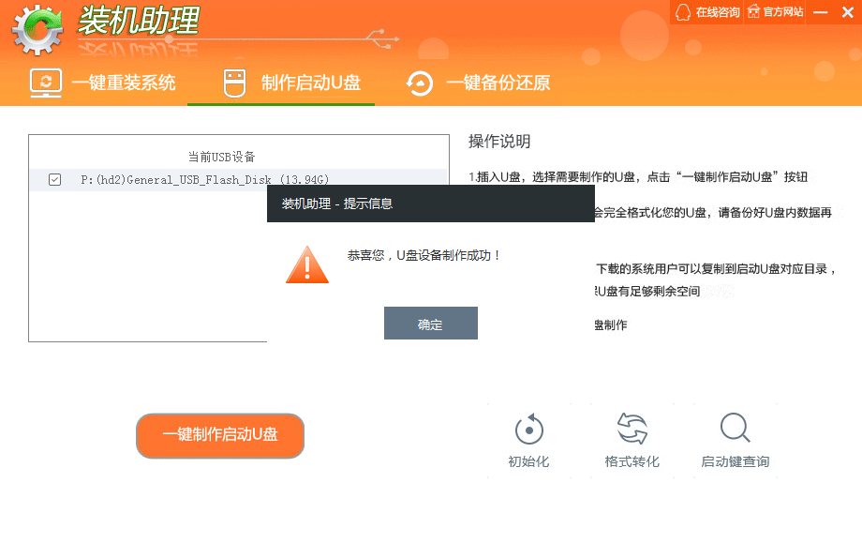Click the warning triangle icon in dialog
The width and height of the screenshot is (862, 543).
click(x=307, y=264)
